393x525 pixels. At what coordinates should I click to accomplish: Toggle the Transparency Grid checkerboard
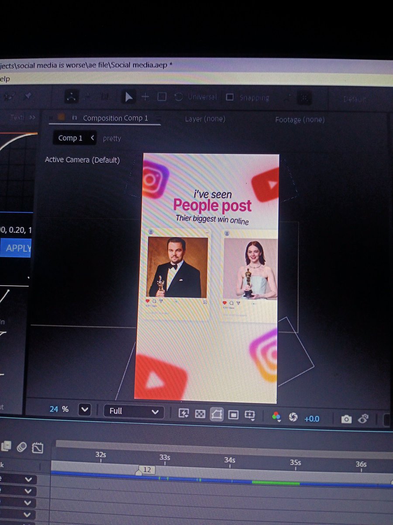pos(200,413)
